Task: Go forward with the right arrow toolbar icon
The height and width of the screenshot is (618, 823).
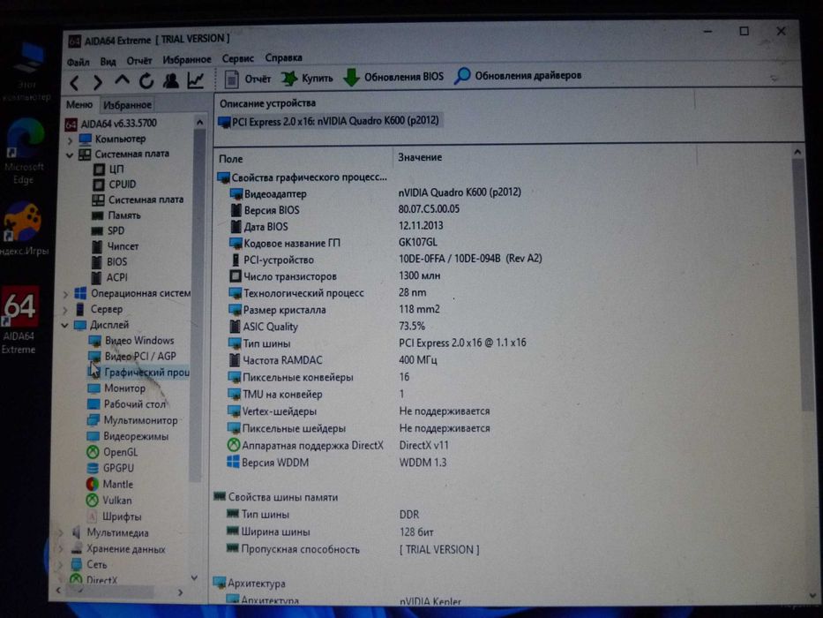Action: tap(98, 82)
